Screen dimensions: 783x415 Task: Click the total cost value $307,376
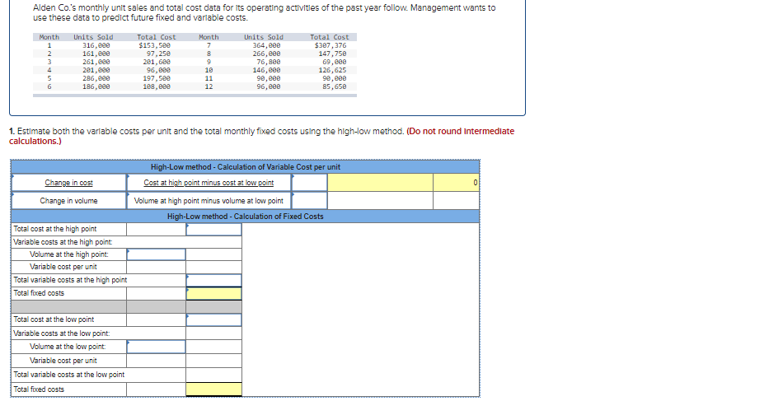(x=331, y=45)
